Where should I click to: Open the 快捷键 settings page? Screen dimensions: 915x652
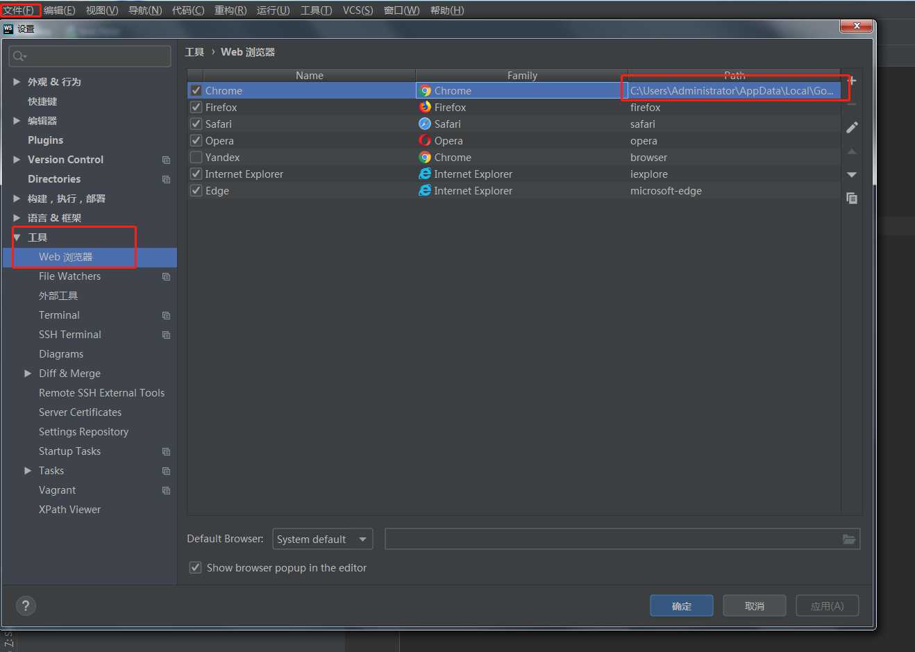[42, 101]
